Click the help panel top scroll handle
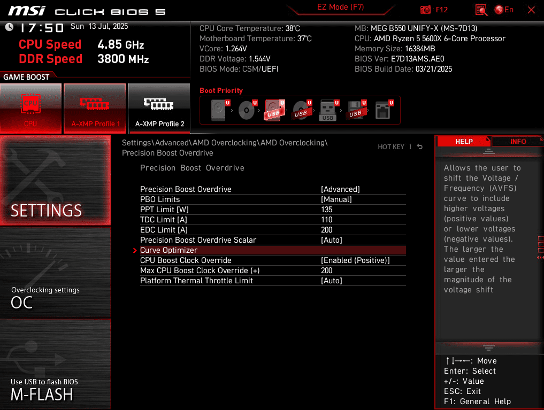This screenshot has height=410, width=544. coord(488,151)
